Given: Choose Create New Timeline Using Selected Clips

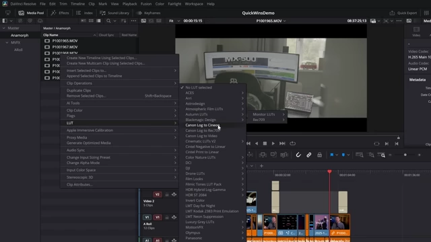Looking at the screenshot, I should (x=102, y=58).
